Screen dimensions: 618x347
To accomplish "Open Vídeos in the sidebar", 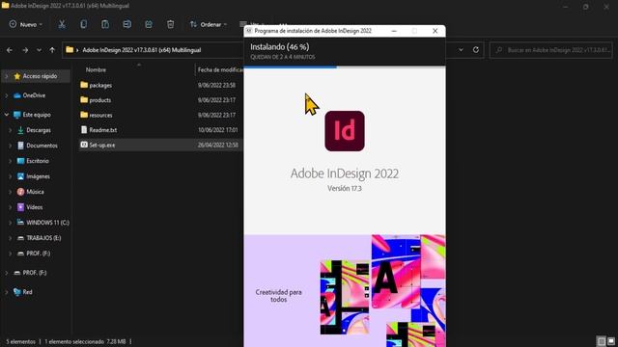I will 35,207.
